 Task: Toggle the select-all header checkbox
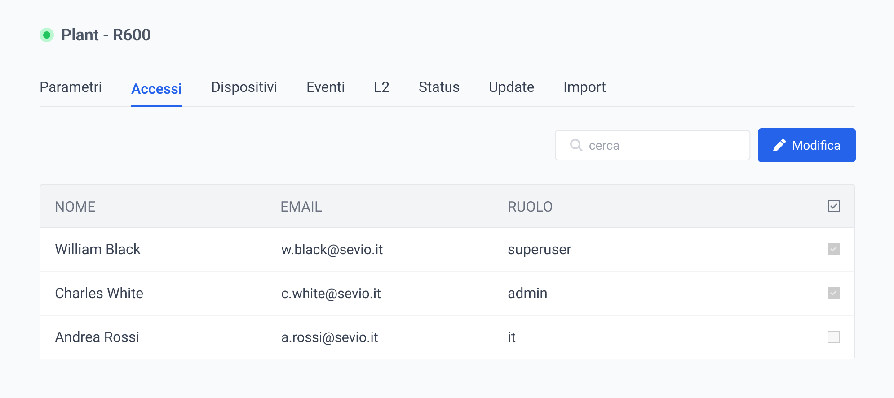pos(833,206)
